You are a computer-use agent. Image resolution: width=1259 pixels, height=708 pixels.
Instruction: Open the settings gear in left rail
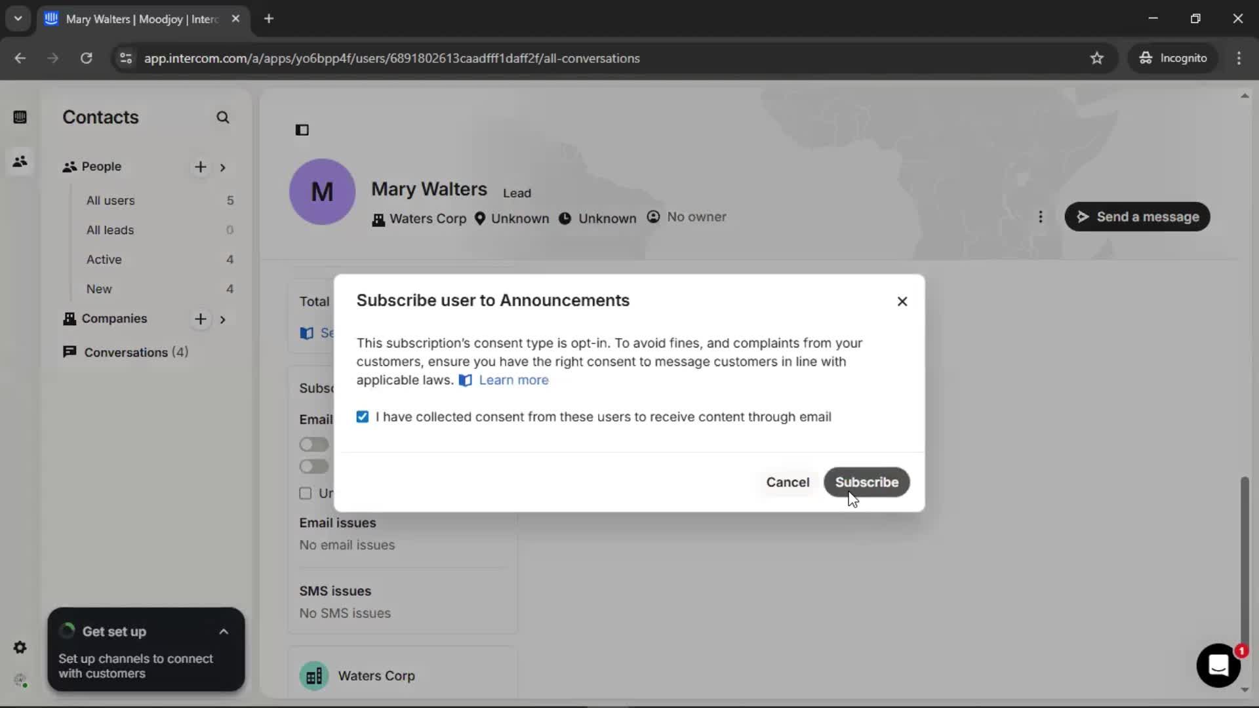pos(20,648)
